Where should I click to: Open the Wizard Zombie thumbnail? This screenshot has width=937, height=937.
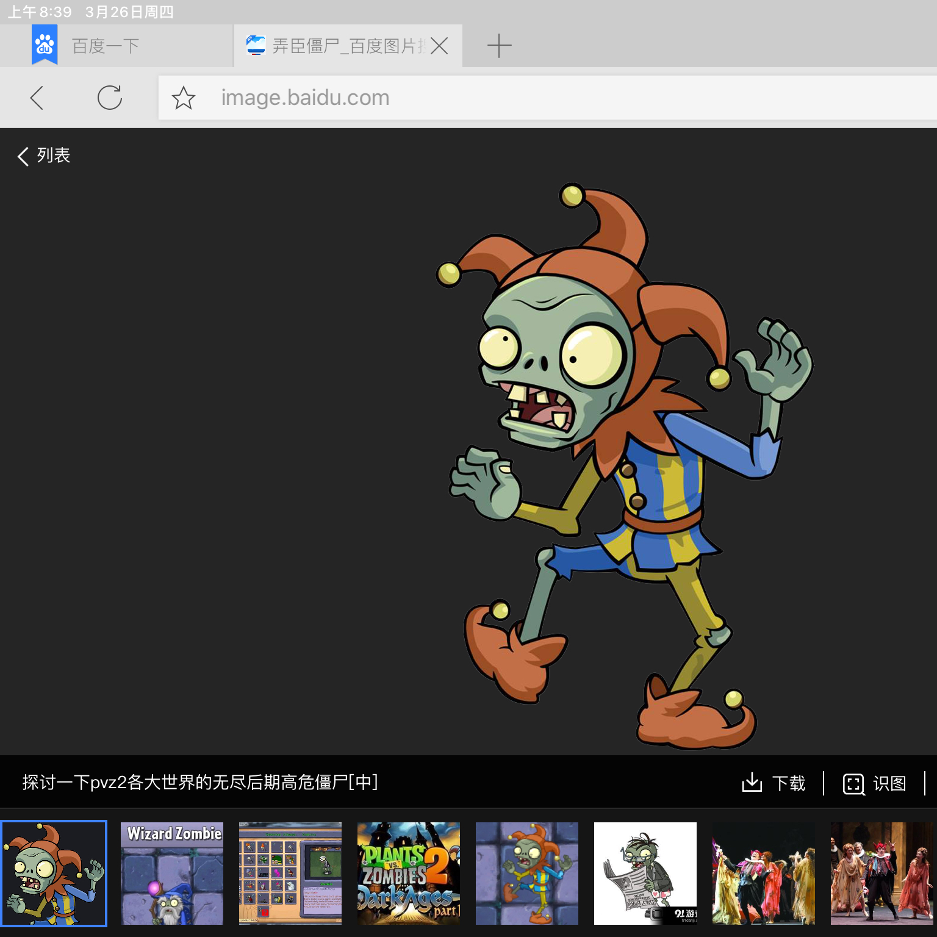pos(172,874)
